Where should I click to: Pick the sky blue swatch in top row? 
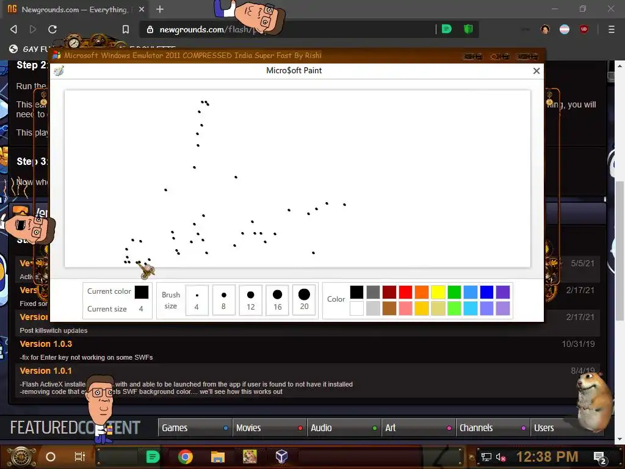(x=471, y=292)
